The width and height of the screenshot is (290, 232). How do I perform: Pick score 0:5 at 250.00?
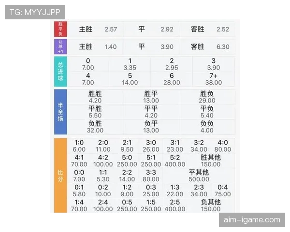[127, 205]
